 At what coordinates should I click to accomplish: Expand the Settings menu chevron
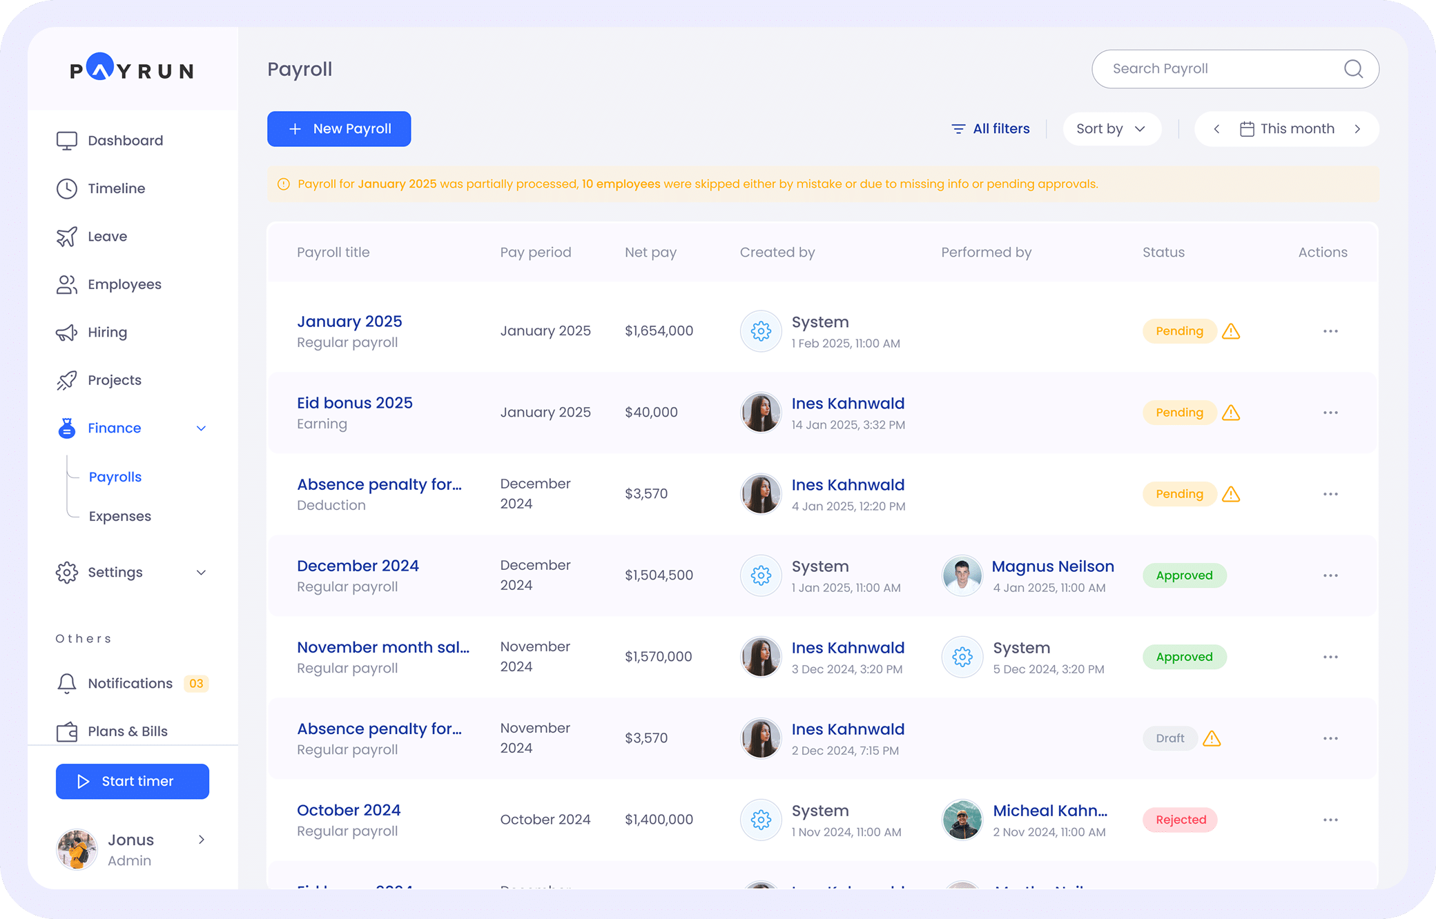[201, 573]
